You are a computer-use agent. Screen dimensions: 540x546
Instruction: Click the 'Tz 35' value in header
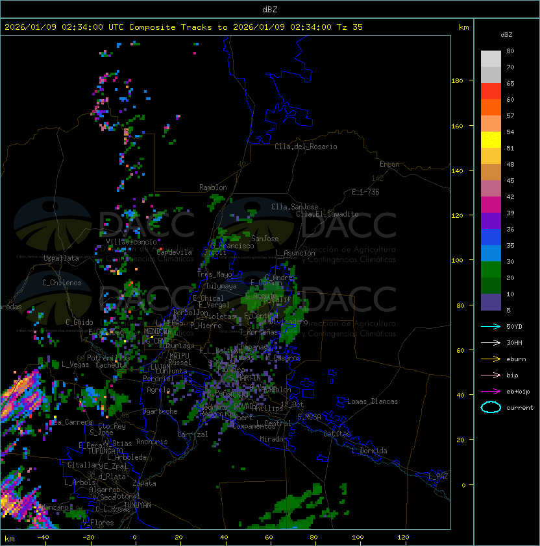350,27
